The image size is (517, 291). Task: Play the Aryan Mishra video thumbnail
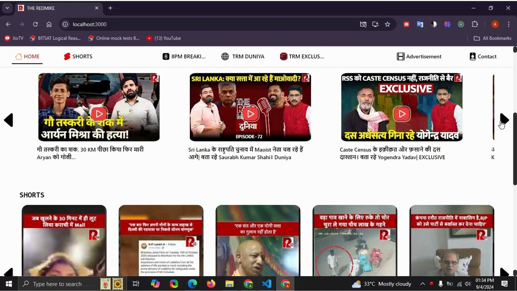tap(99, 114)
